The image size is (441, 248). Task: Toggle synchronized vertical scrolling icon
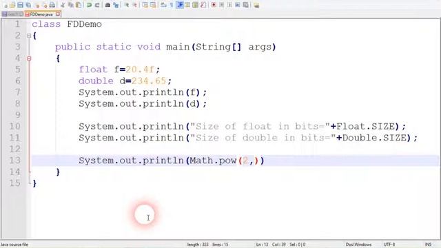(x=145, y=5)
